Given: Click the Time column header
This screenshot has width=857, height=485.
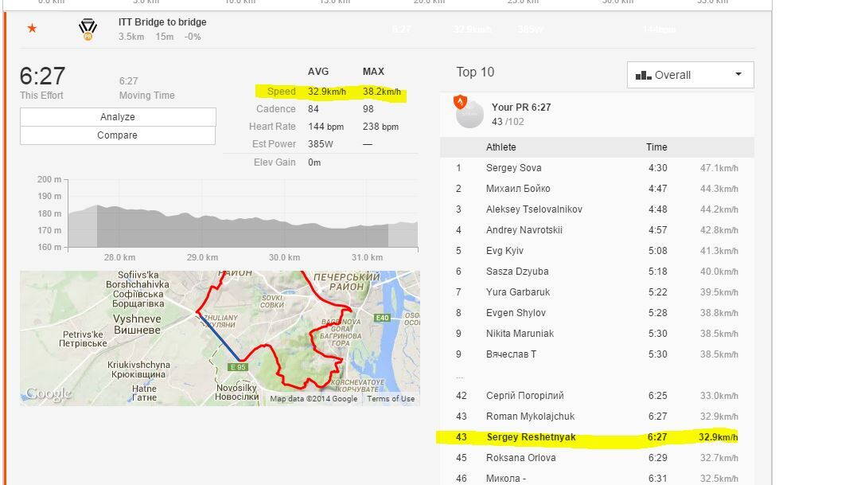Looking at the screenshot, I should point(656,147).
